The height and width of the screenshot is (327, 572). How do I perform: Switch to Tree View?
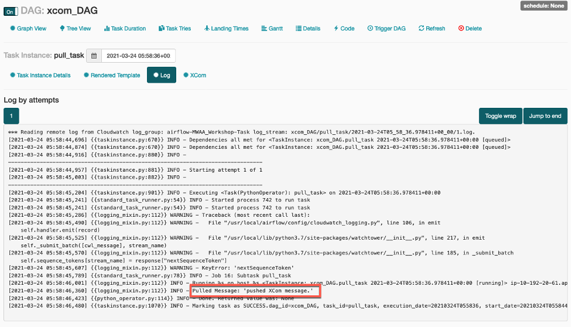(75, 28)
